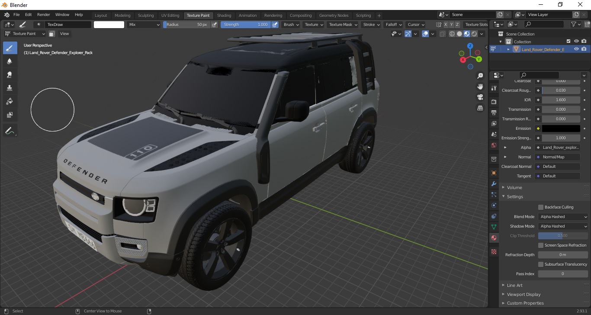Click the Emission black color swatch
591x315 pixels.
pyautogui.click(x=561, y=129)
